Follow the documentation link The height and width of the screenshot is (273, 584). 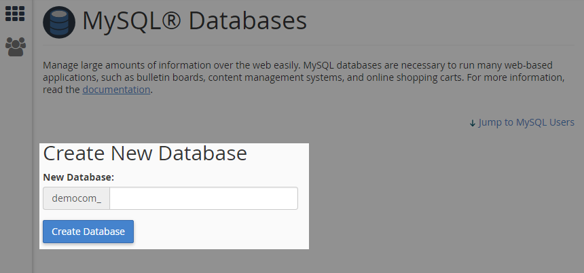click(x=116, y=90)
